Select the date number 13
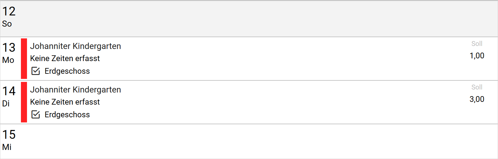Image resolution: width=498 pixels, height=159 pixels. (x=9, y=48)
